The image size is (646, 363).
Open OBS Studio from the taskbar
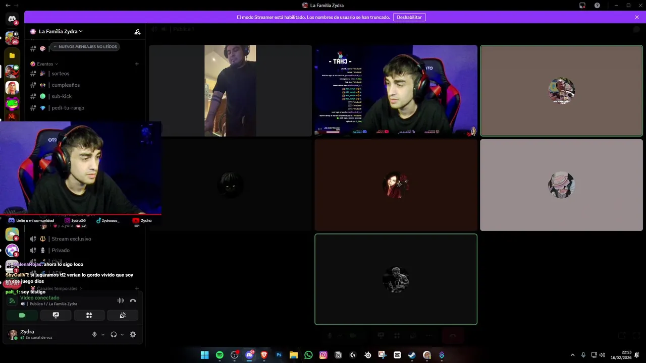coord(234,355)
